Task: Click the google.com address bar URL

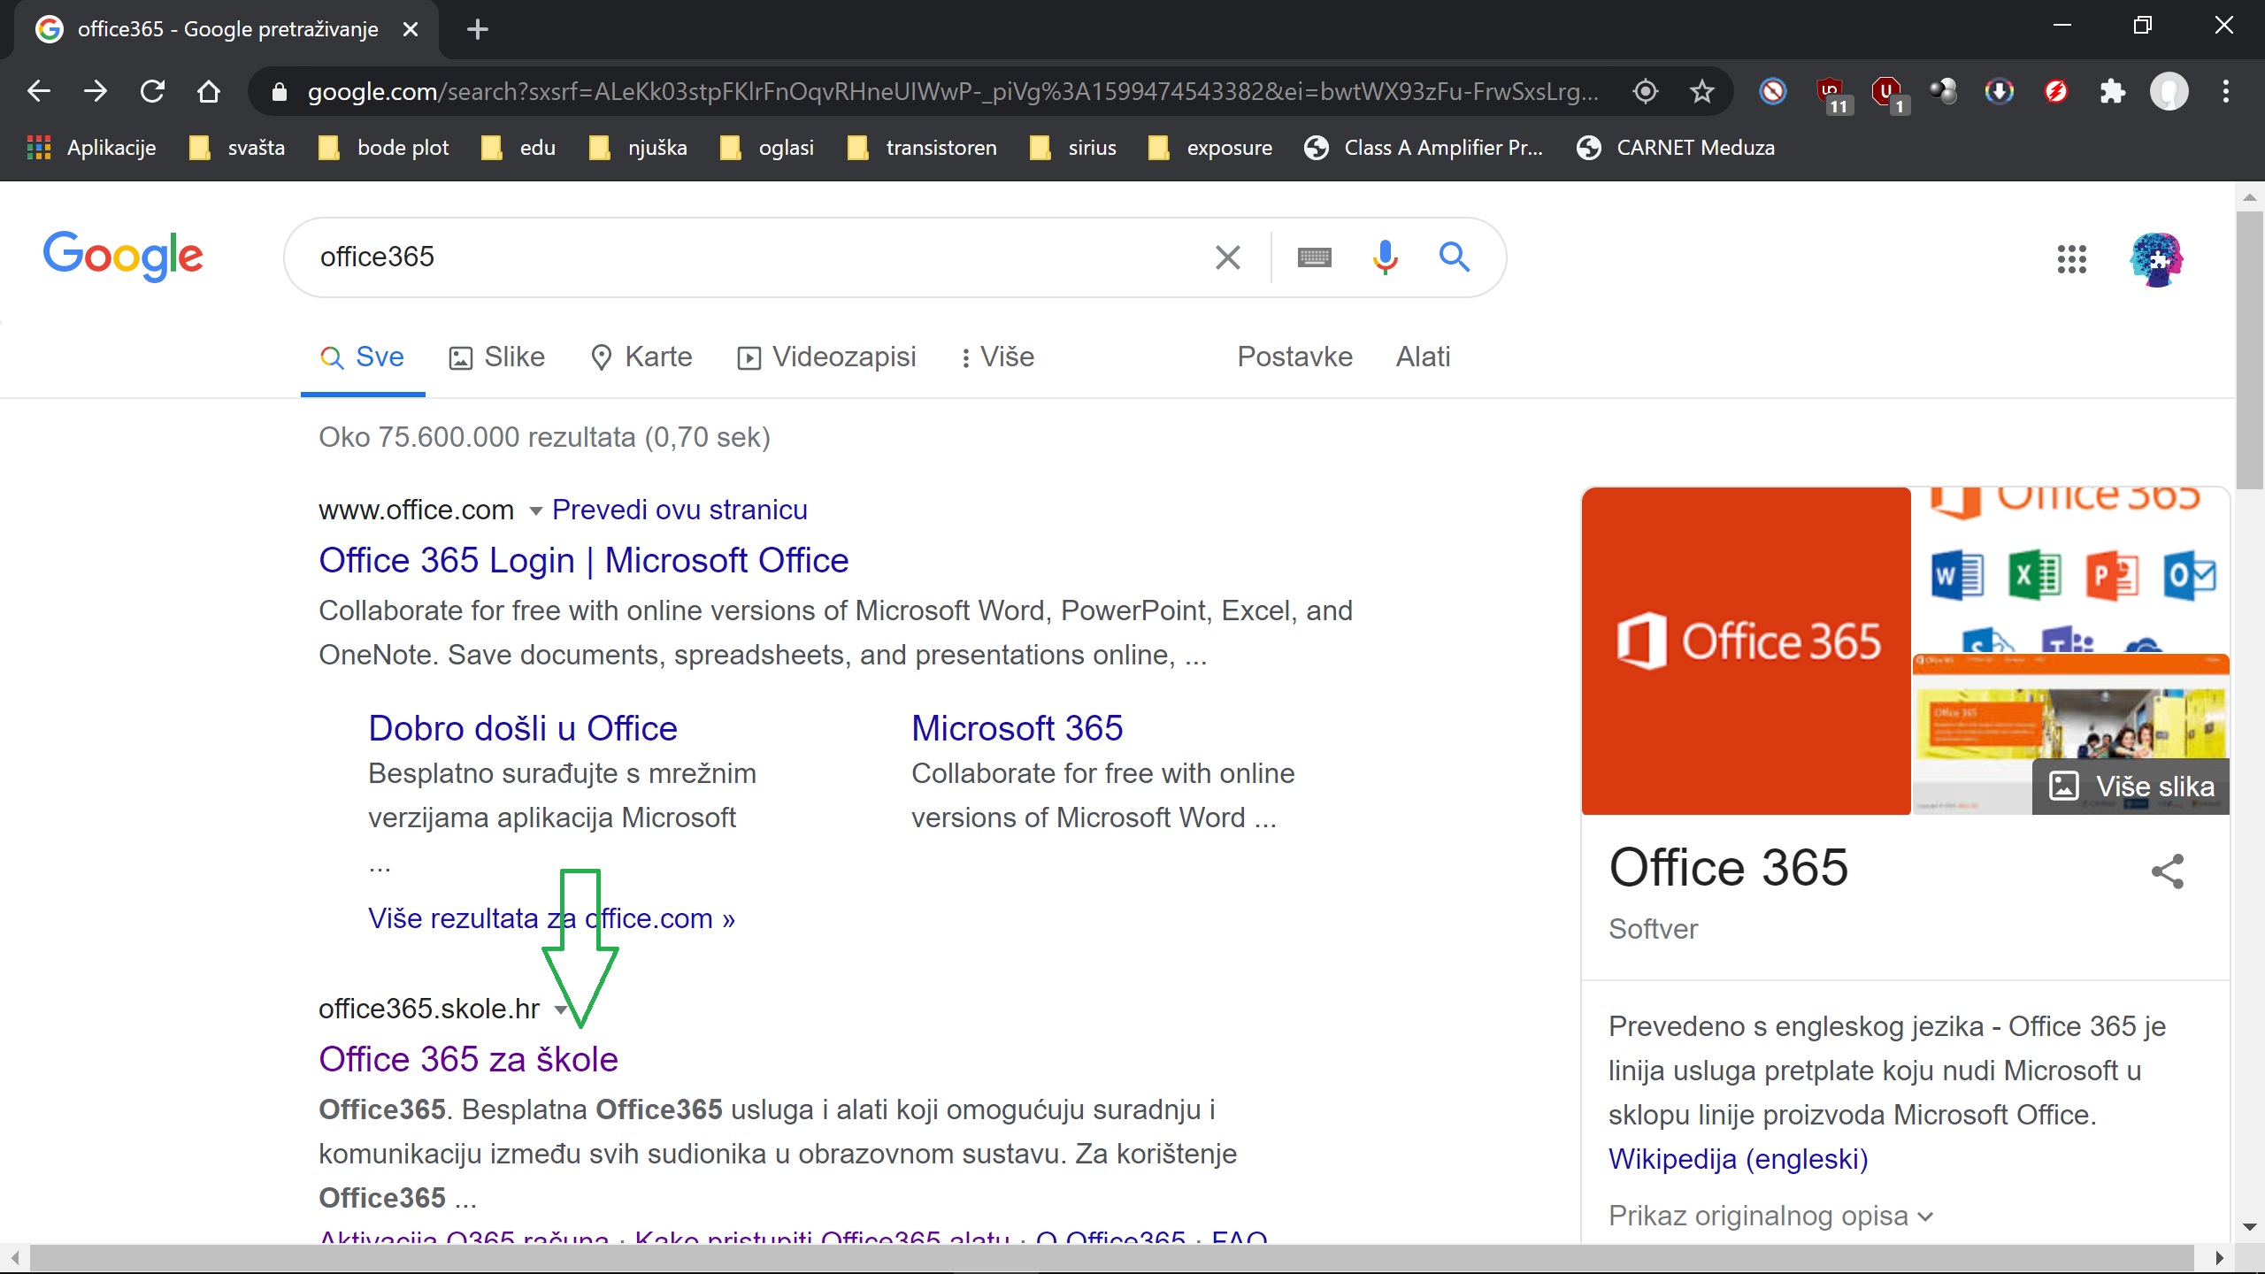Action: click(952, 92)
